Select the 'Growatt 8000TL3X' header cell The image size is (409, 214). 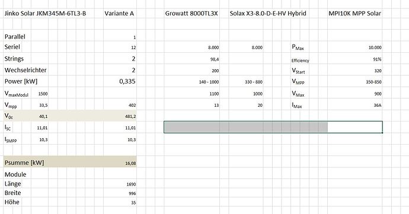pos(191,13)
